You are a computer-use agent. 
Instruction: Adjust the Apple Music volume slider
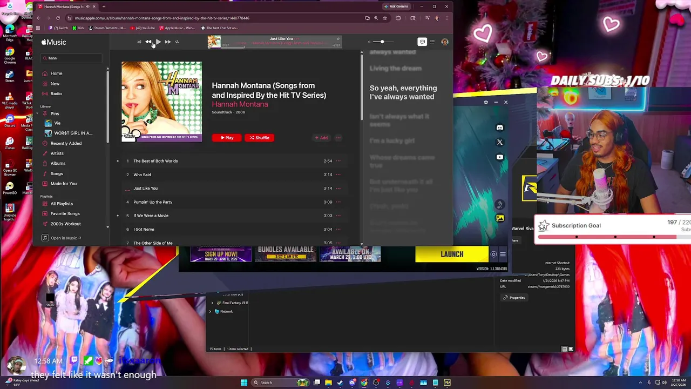pyautogui.click(x=382, y=42)
